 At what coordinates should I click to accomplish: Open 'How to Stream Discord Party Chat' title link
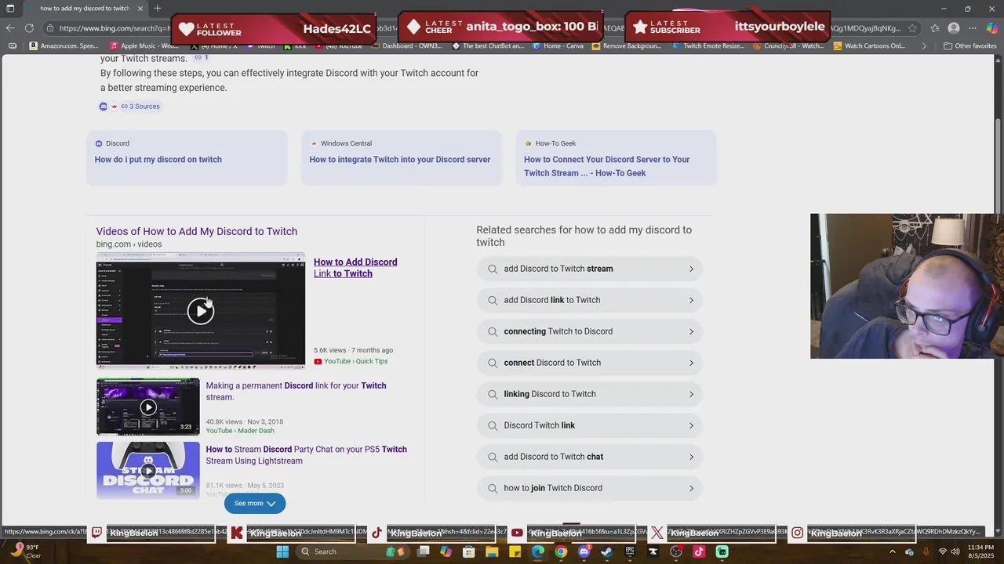pos(306,455)
